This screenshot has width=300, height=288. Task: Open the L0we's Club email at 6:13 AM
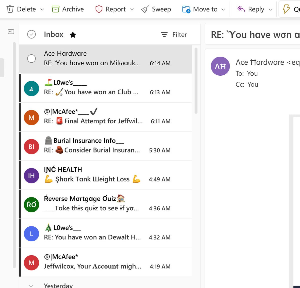105,88
